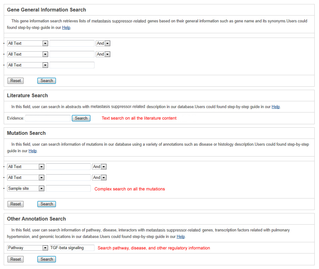Screen dimensions: 319x269
Task: Open the Help link in gene search description
Action: pyautogui.click(x=66, y=27)
